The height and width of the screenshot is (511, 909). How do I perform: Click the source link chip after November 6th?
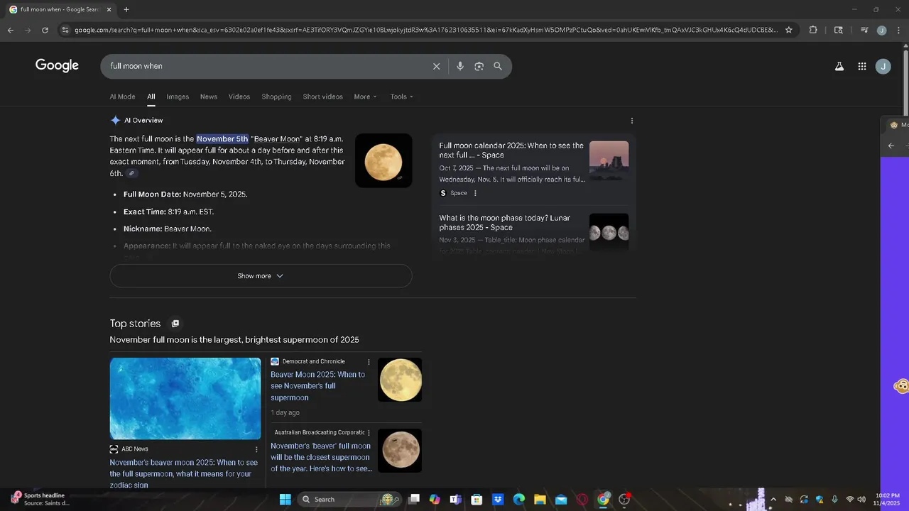click(x=131, y=173)
